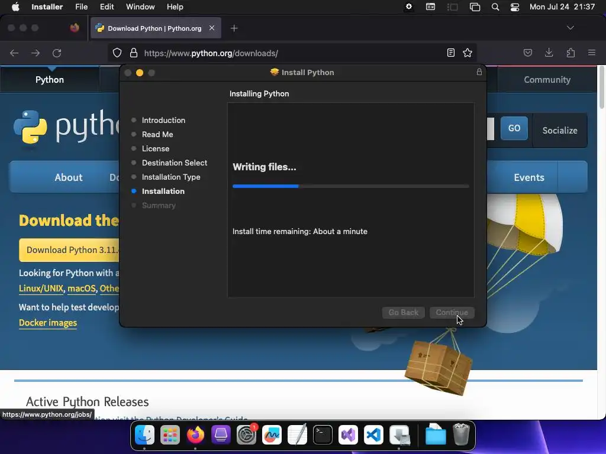Open the Help menu
Viewport: 606px width, 454px height.
[x=175, y=7]
